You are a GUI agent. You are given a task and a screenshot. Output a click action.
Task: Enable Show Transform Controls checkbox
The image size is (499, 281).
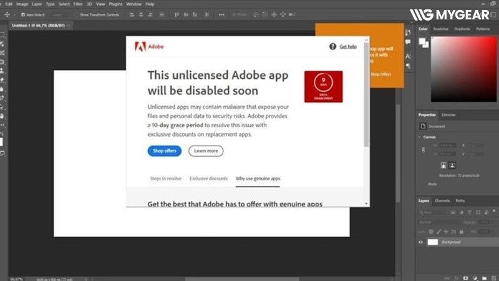77,14
